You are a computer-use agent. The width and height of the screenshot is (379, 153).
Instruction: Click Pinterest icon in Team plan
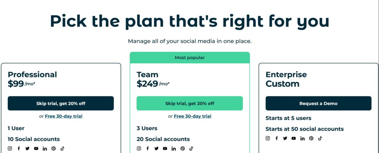click(182, 149)
